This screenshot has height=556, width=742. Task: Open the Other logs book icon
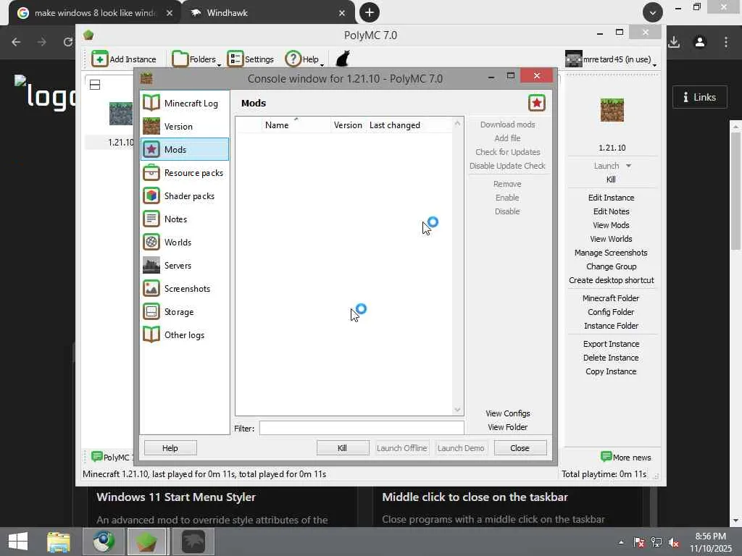pyautogui.click(x=151, y=334)
